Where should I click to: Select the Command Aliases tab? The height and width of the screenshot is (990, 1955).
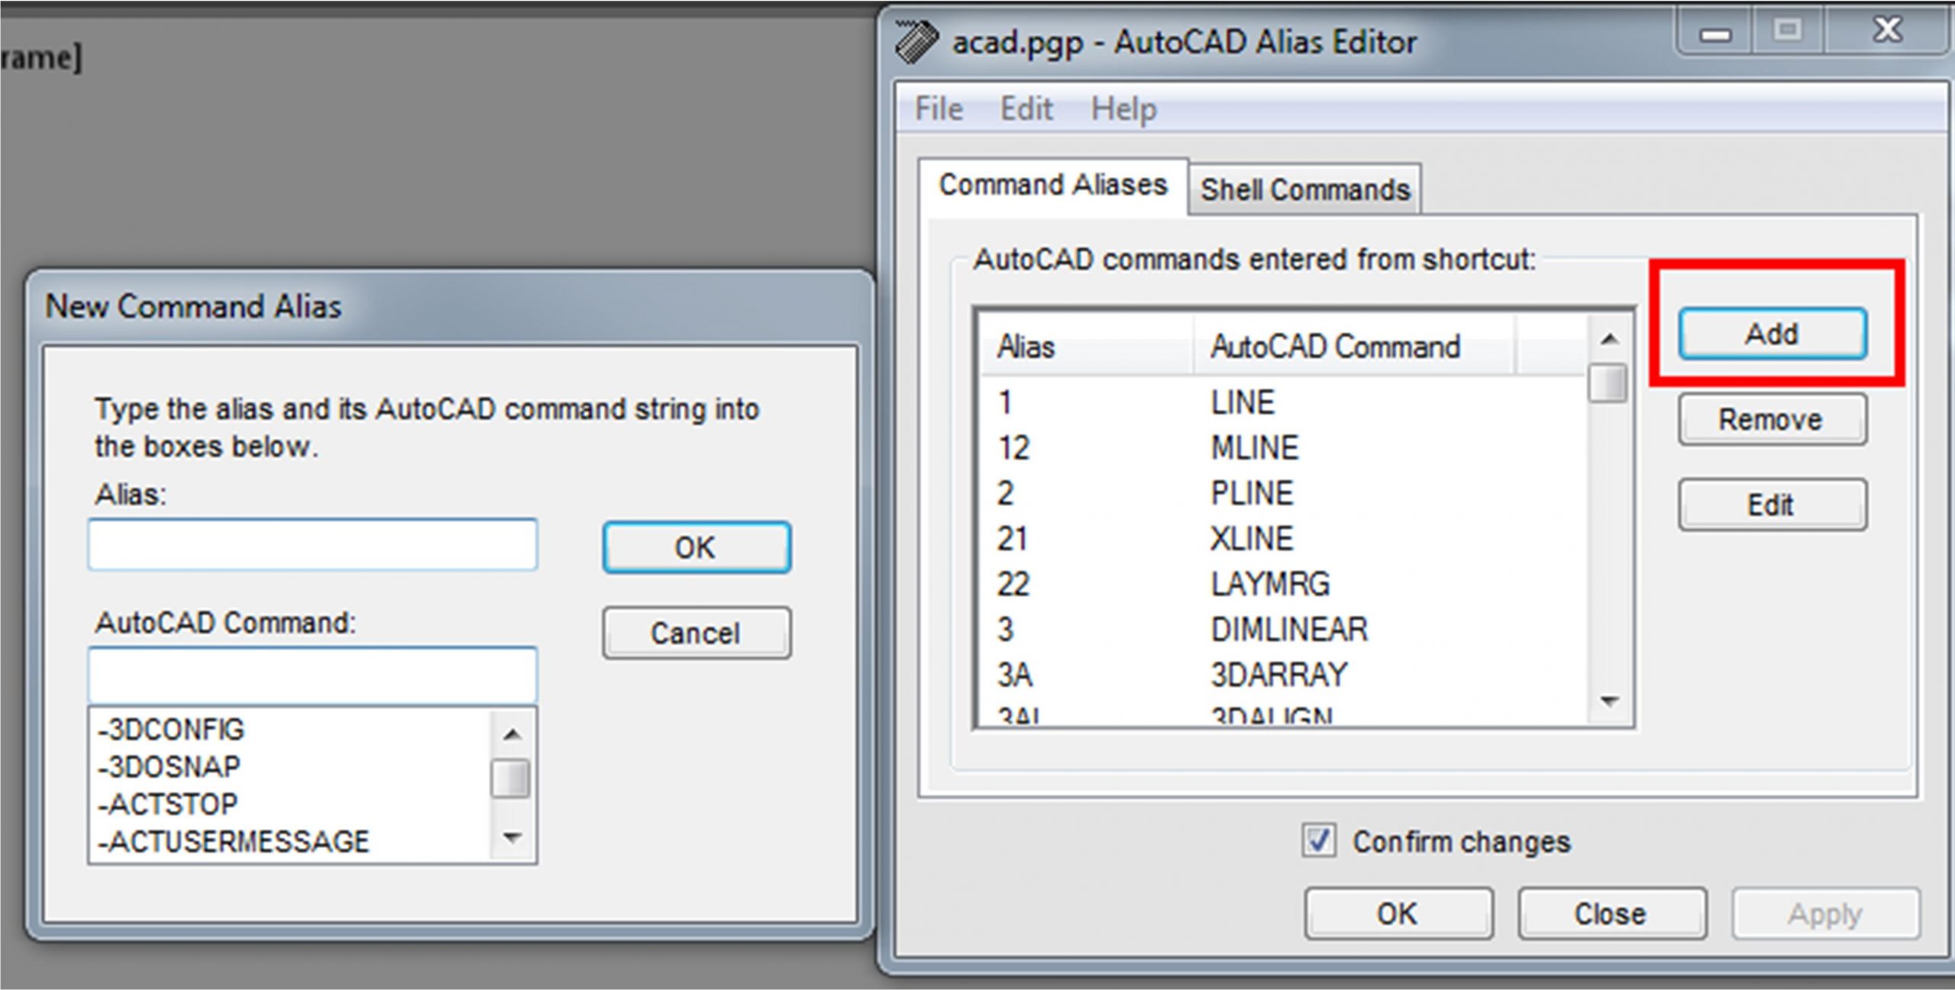click(x=1052, y=185)
